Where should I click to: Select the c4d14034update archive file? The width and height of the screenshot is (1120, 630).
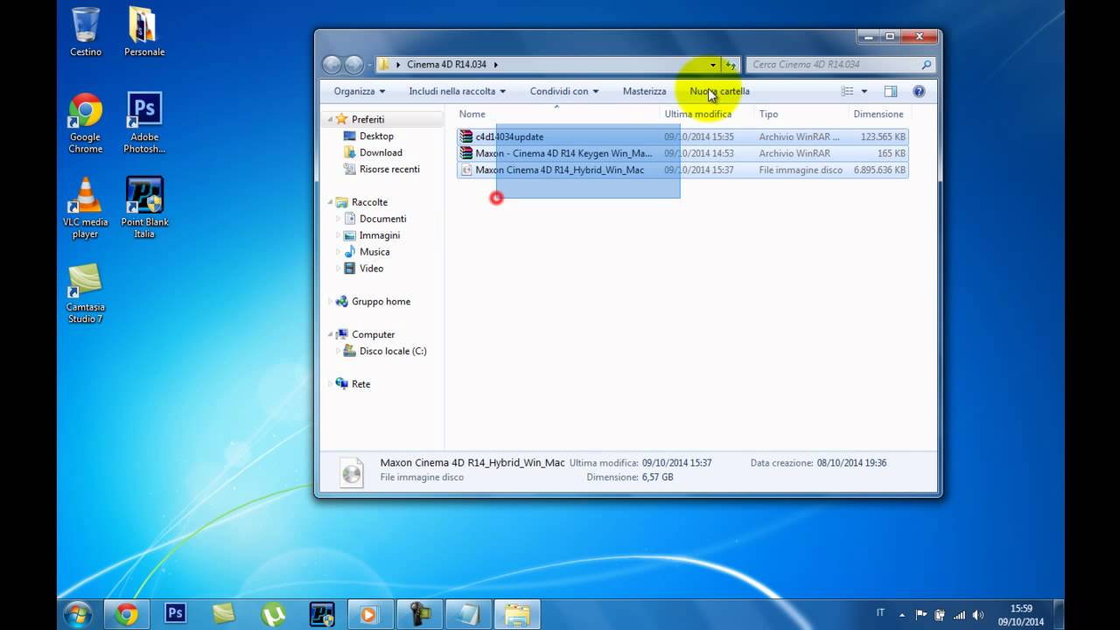tap(682, 136)
